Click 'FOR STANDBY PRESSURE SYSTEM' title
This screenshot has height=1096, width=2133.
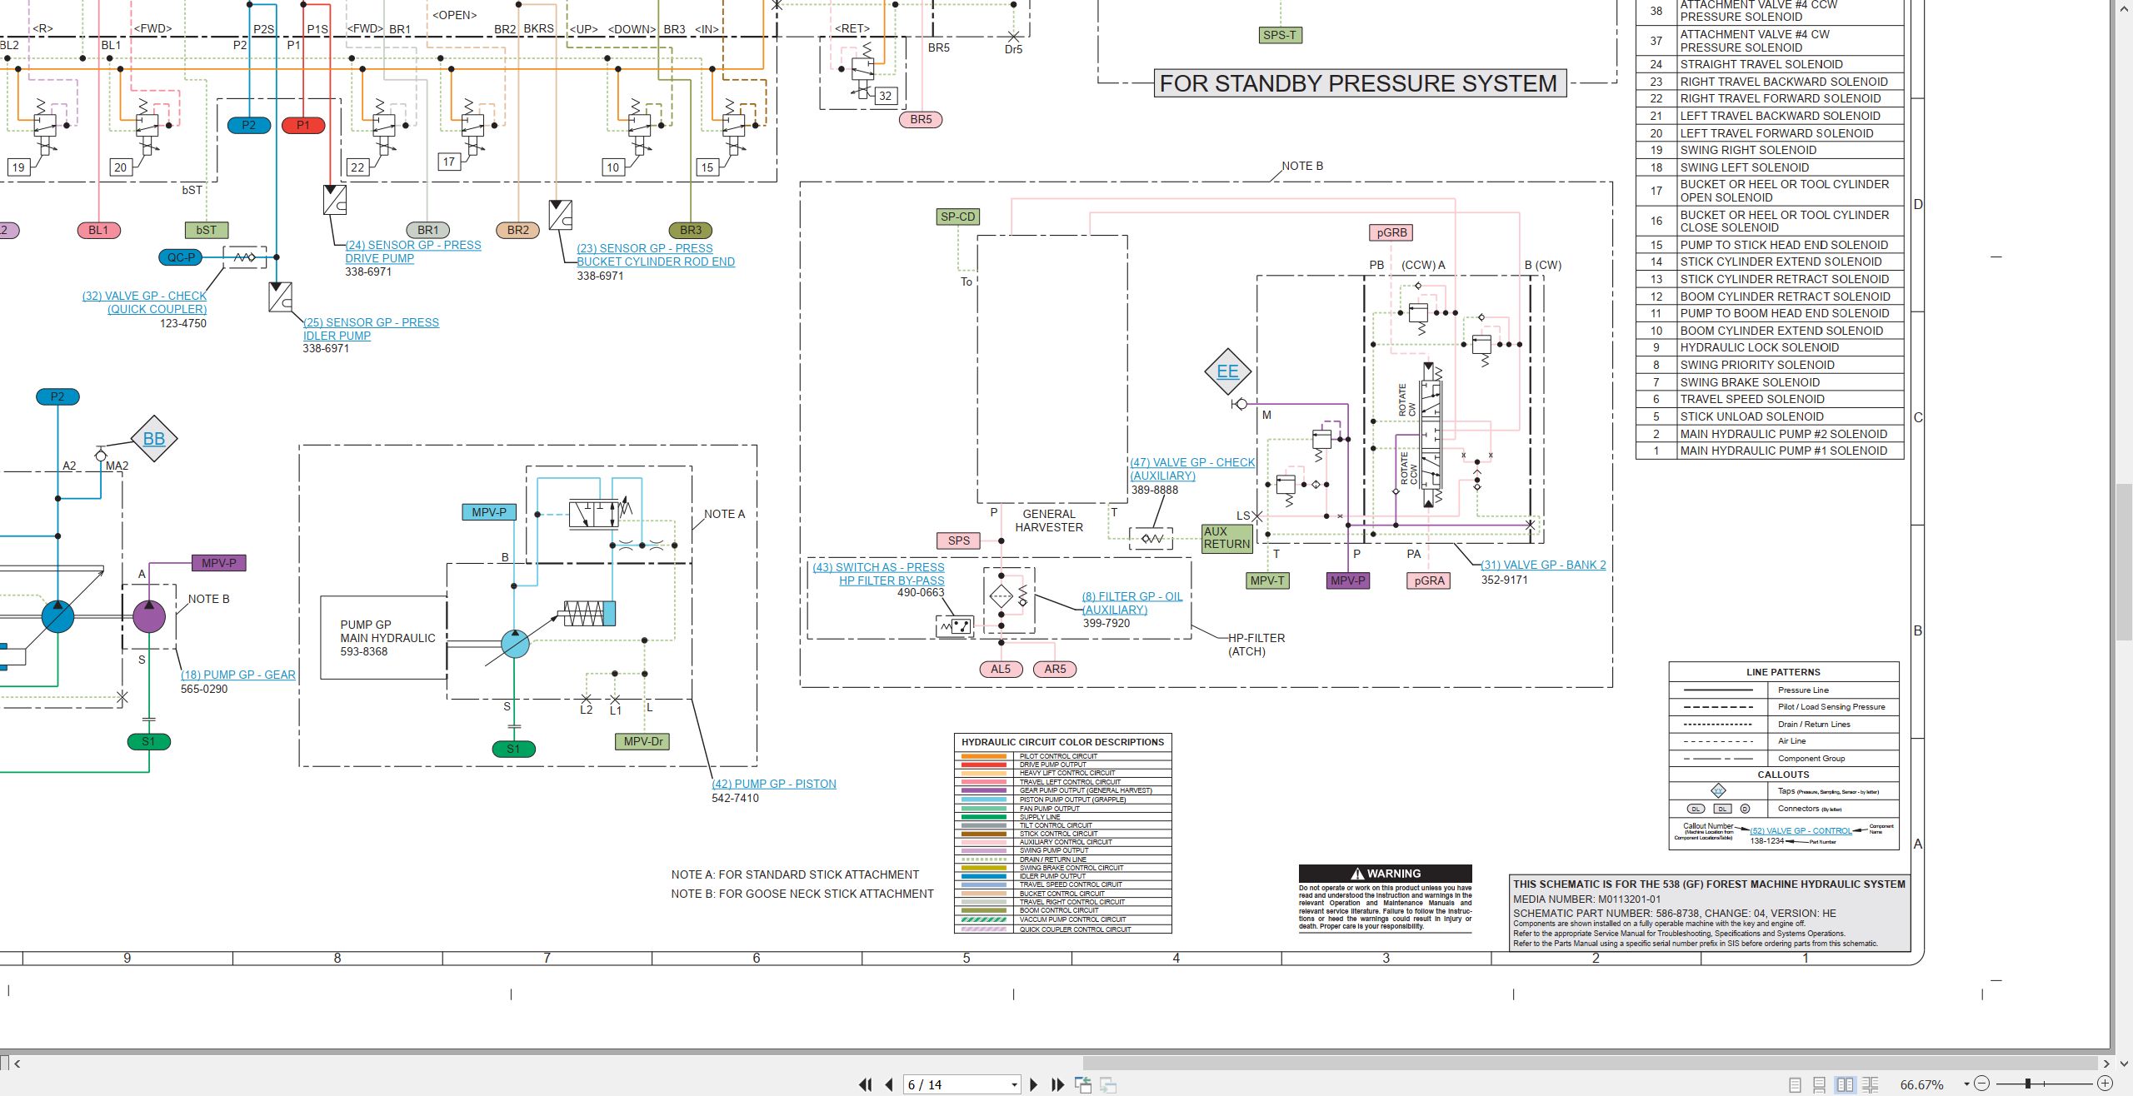click(x=1359, y=83)
